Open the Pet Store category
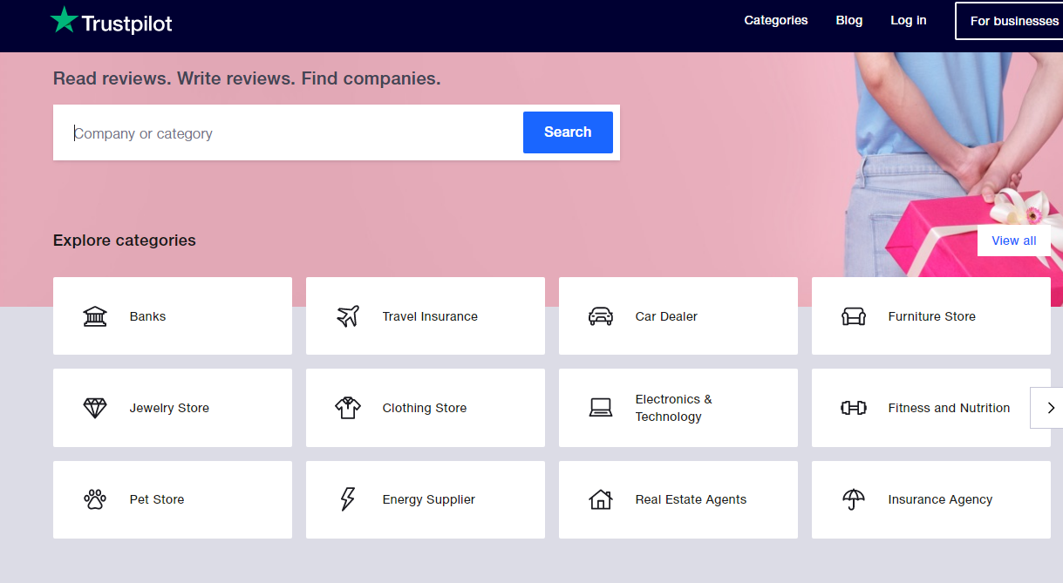 173,499
